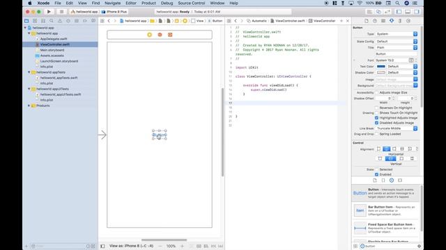Screen dimensions: 446x250
Task: Click the button Title text field
Action: coord(397,54)
